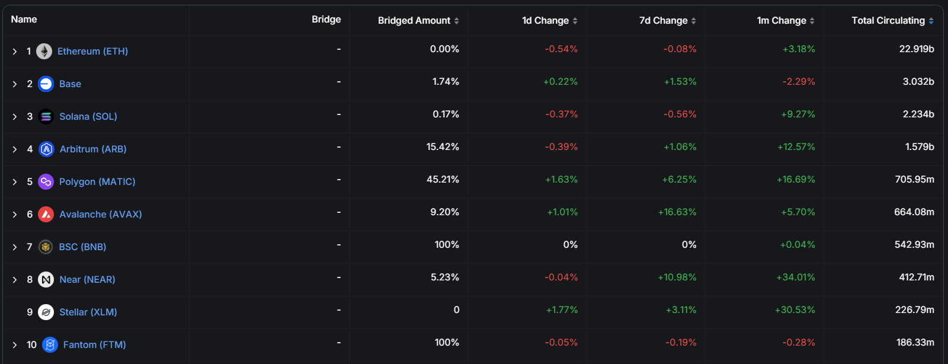Sort table by 1d Change
The height and width of the screenshot is (364, 948).
click(x=549, y=21)
